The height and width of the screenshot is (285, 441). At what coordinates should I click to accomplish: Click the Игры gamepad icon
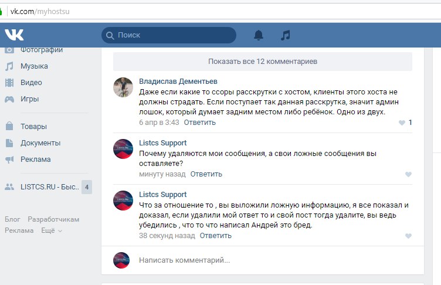point(9,99)
